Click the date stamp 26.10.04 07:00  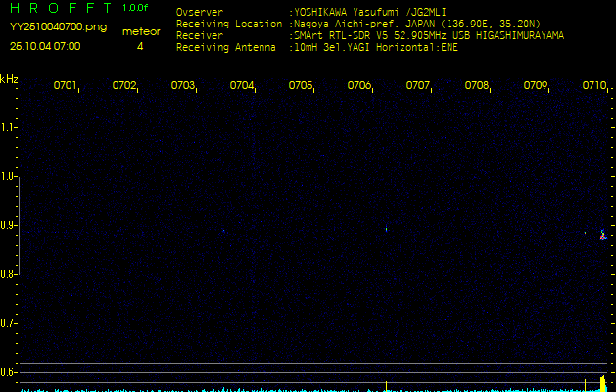[x=45, y=46]
